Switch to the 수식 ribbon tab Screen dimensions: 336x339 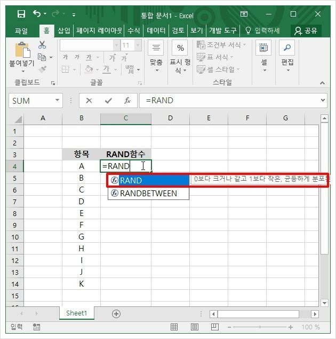133,30
